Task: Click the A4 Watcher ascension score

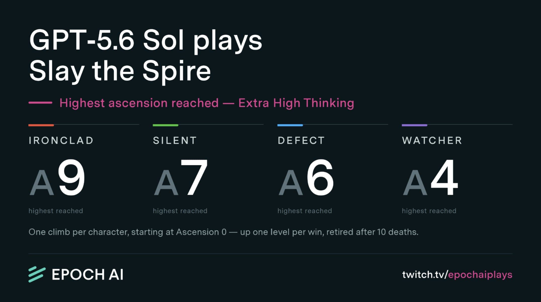Action: 430,178
